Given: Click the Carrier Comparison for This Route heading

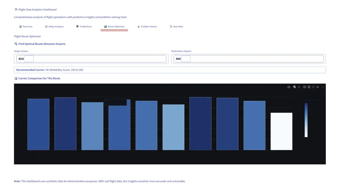Looking at the screenshot, I should (x=37, y=78).
